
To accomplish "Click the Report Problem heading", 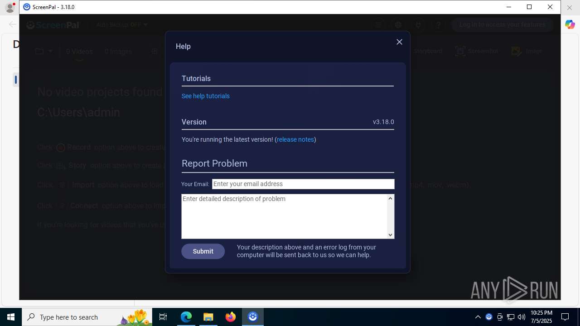I will (x=214, y=163).
